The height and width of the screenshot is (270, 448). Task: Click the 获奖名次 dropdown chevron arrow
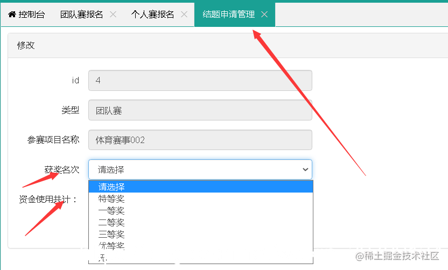pyautogui.click(x=305, y=169)
